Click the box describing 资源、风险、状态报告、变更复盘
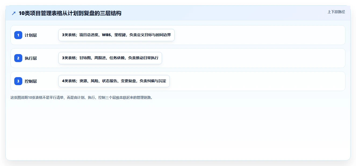This screenshot has height=166, width=356. point(114,81)
